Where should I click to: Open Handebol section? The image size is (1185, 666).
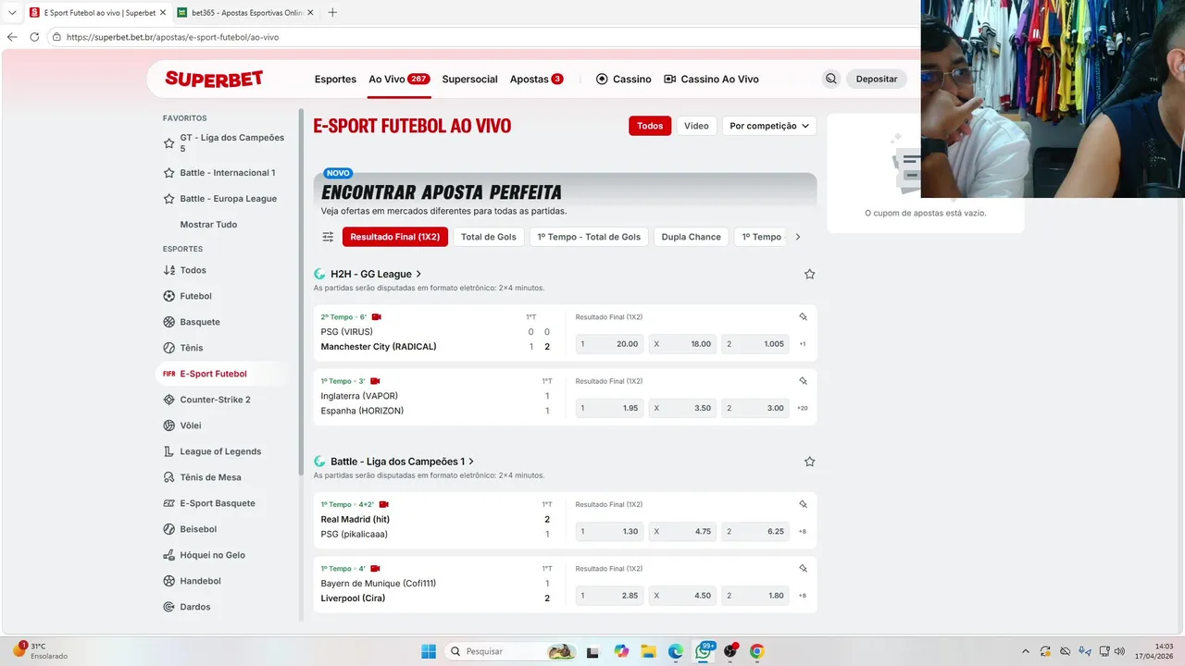click(x=200, y=581)
